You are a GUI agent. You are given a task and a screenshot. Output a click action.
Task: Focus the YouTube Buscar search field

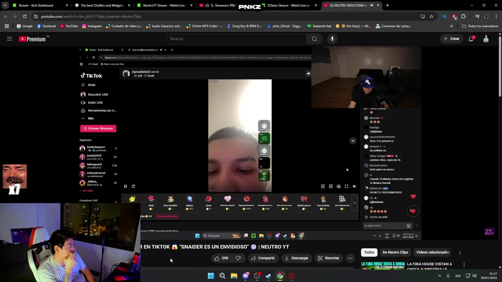(236, 39)
